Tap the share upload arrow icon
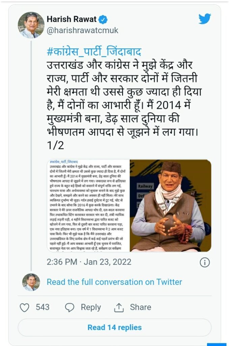Viewport: 229px width, 346px height. pyautogui.click(x=119, y=307)
